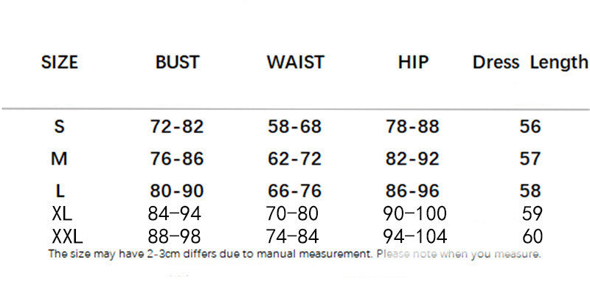
Task: Click the BUST column header
Action: click(x=177, y=62)
